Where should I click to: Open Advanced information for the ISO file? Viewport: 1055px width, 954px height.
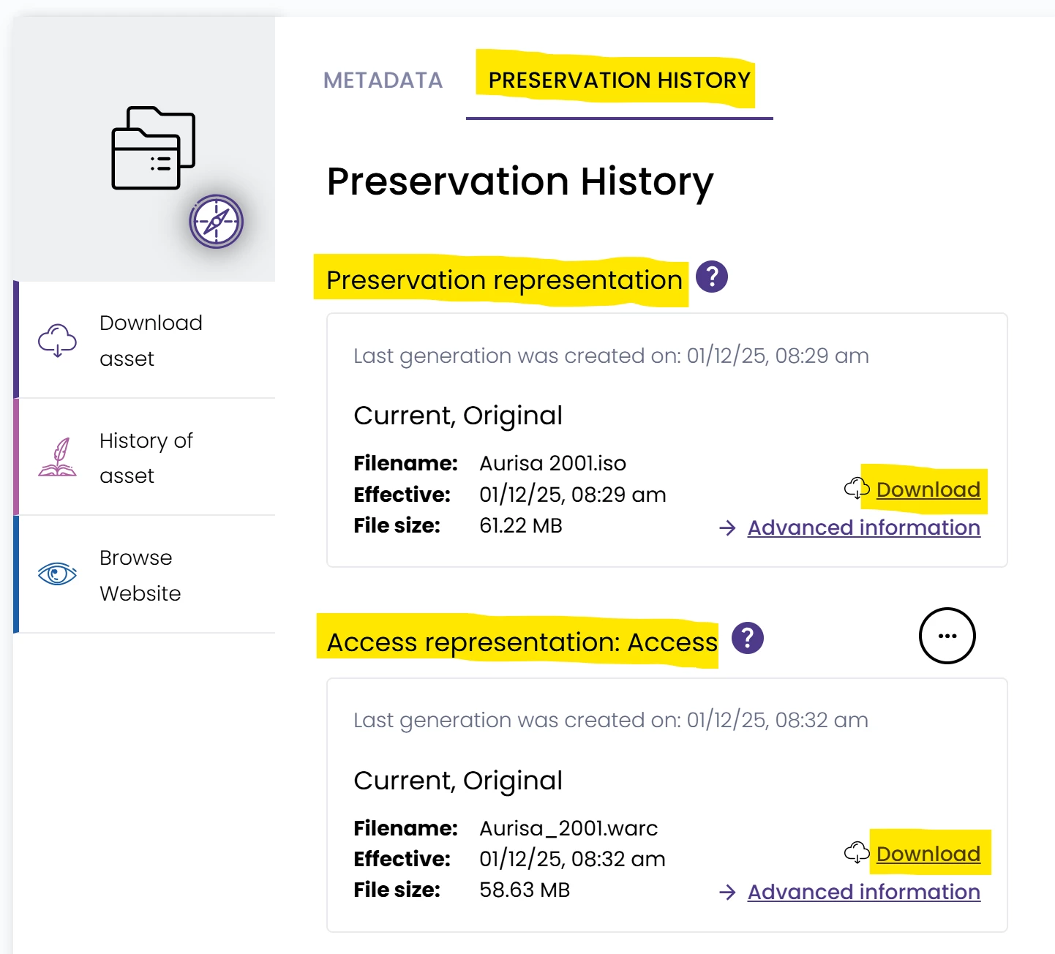point(863,527)
